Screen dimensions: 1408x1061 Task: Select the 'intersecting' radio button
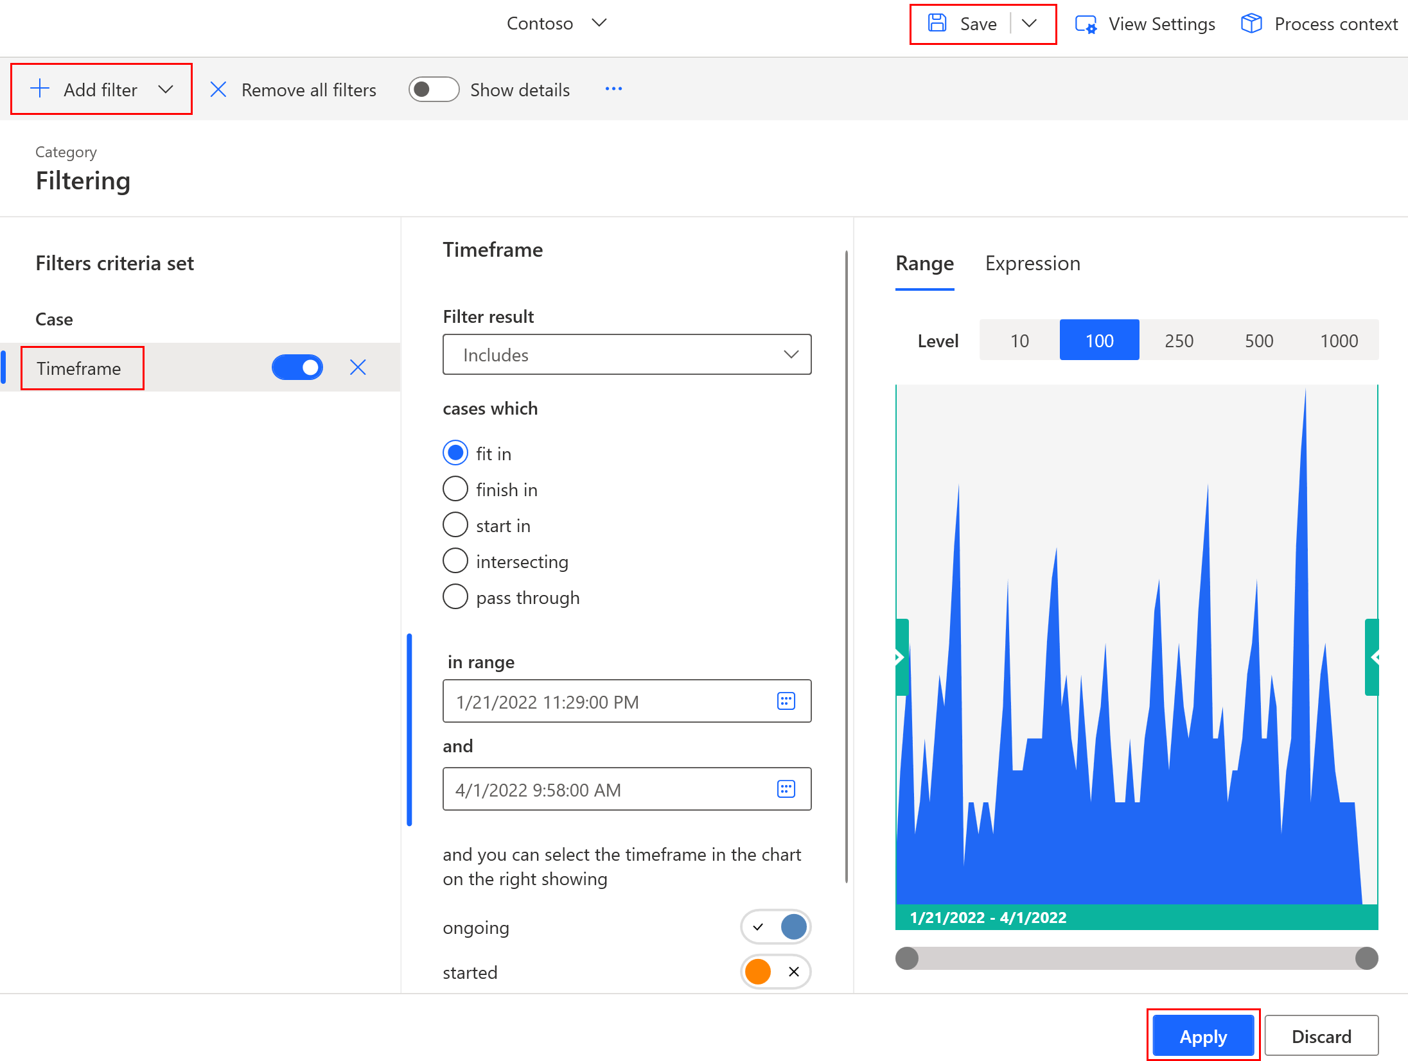(x=455, y=560)
